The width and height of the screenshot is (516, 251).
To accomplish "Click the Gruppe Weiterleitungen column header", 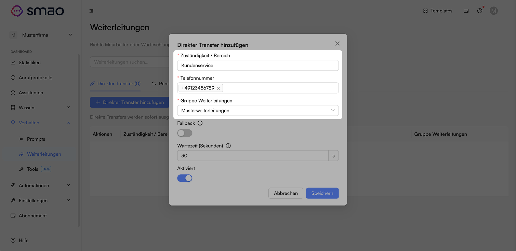I will point(440,134).
